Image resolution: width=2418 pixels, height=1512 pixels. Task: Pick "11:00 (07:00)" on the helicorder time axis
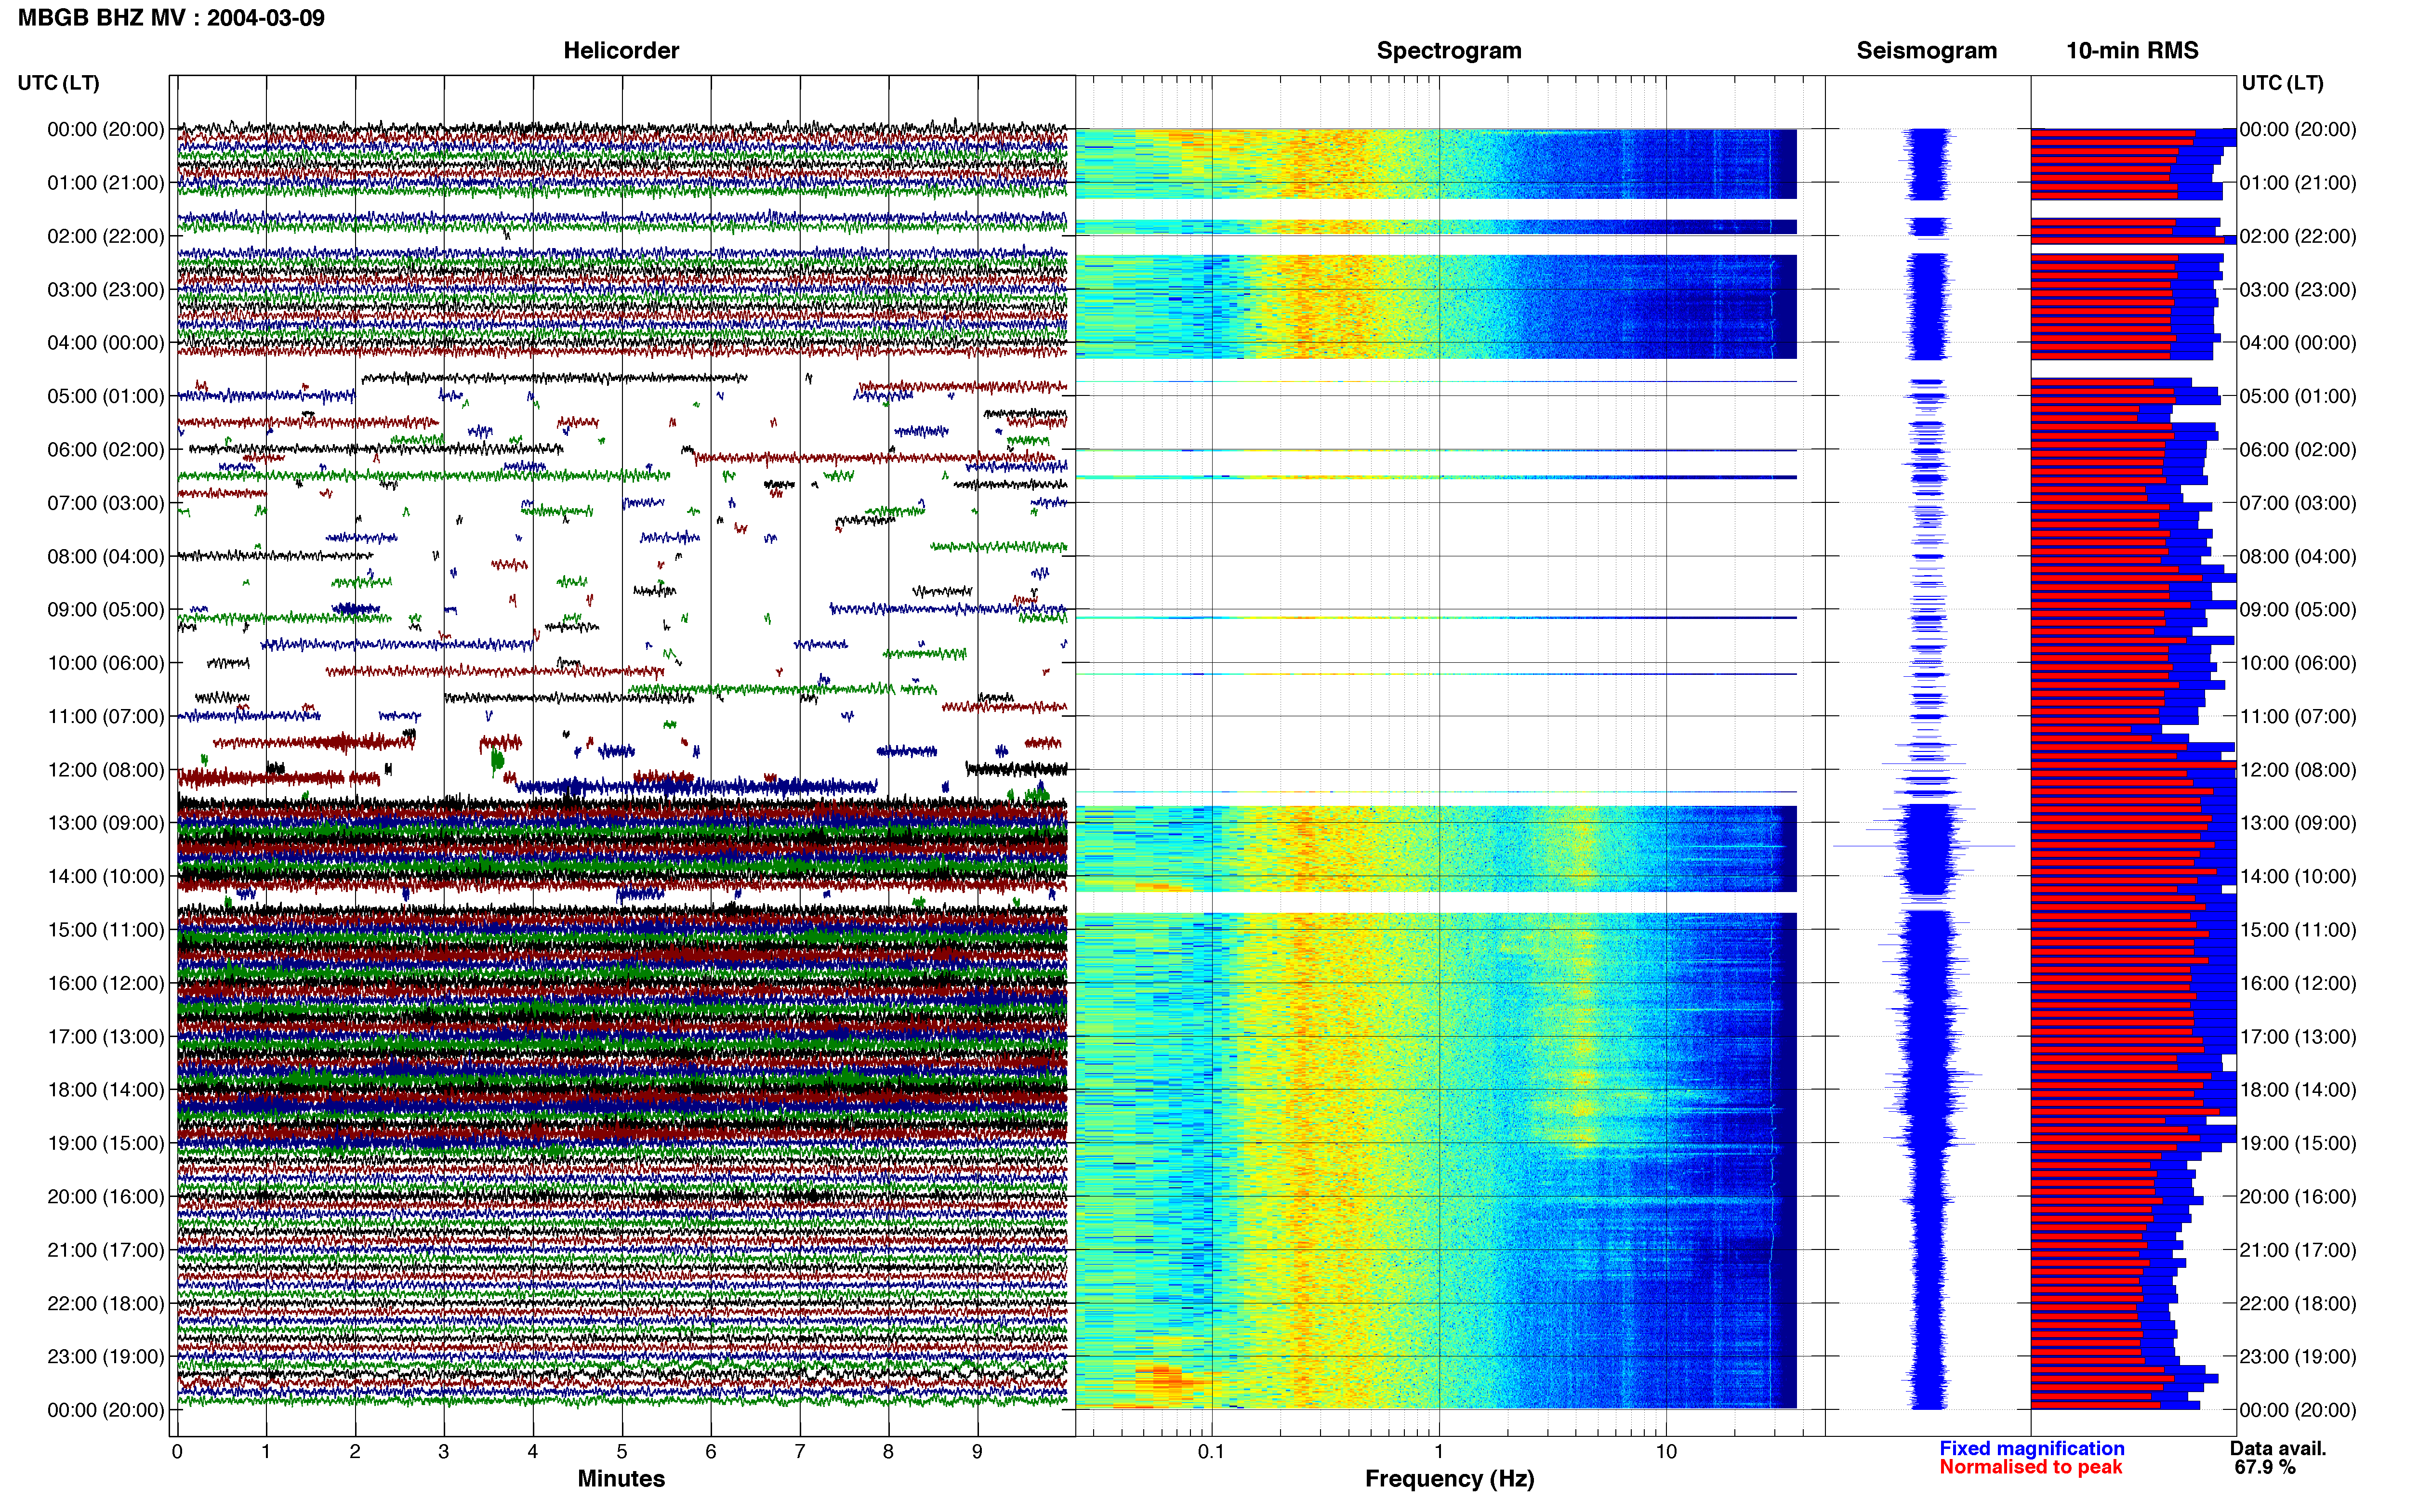(x=106, y=716)
